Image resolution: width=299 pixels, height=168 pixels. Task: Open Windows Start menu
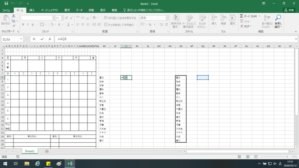pyautogui.click(x=5, y=164)
